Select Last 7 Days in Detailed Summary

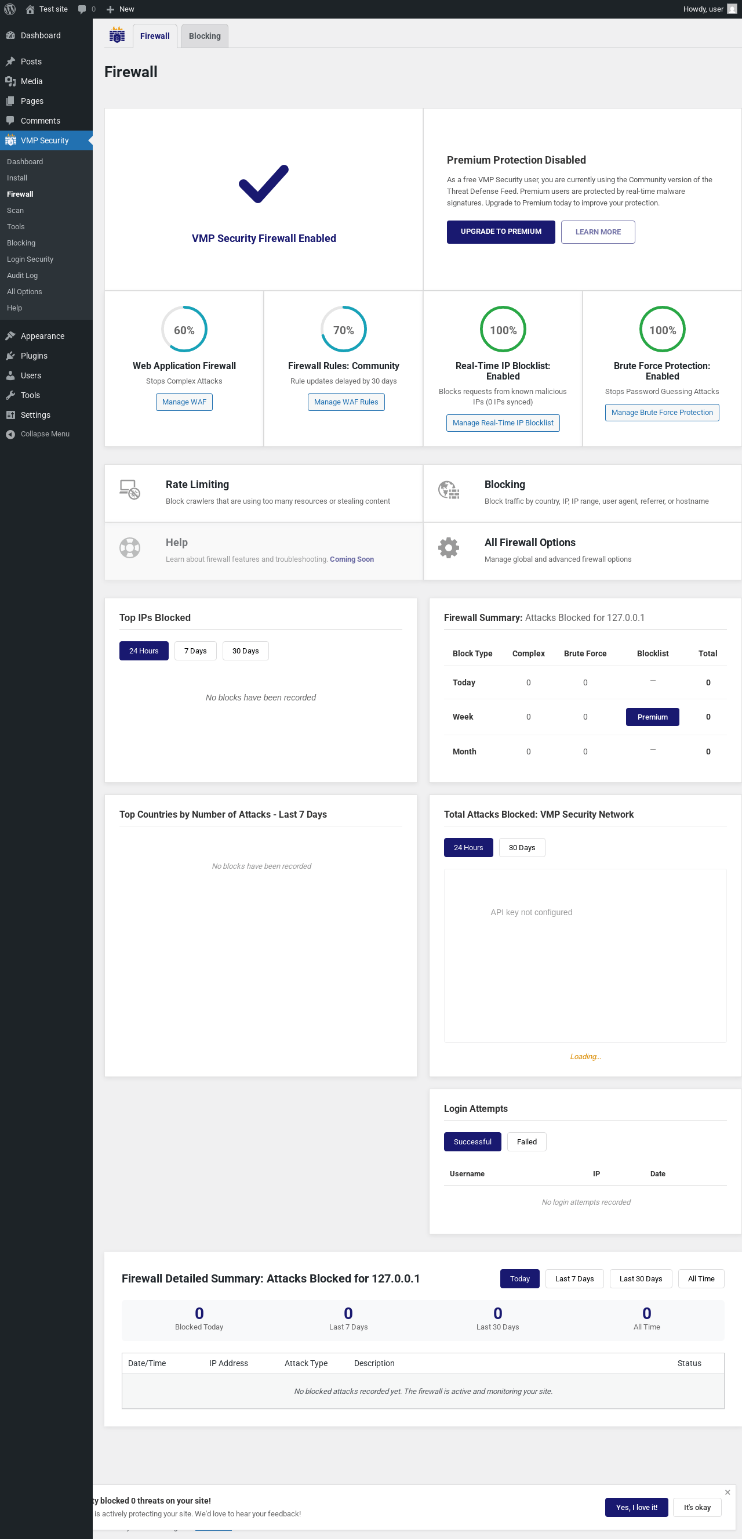(x=574, y=1278)
